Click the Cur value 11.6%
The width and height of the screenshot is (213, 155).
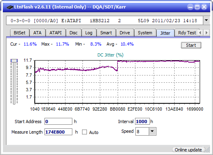click(30, 44)
